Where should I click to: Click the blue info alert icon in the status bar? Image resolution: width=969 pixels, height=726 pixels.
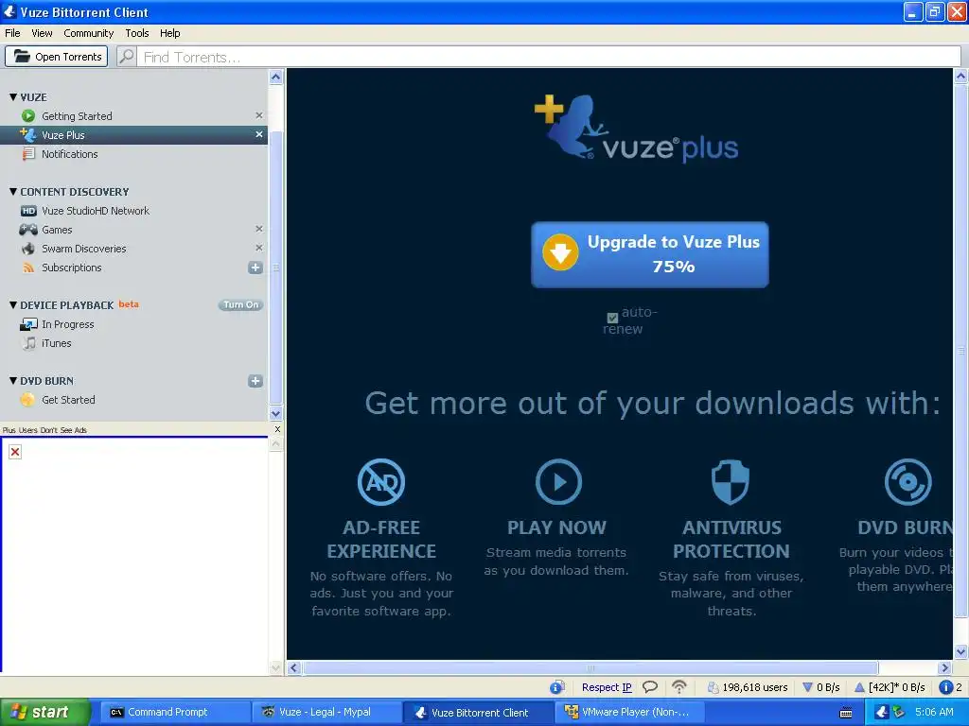pyautogui.click(x=945, y=687)
